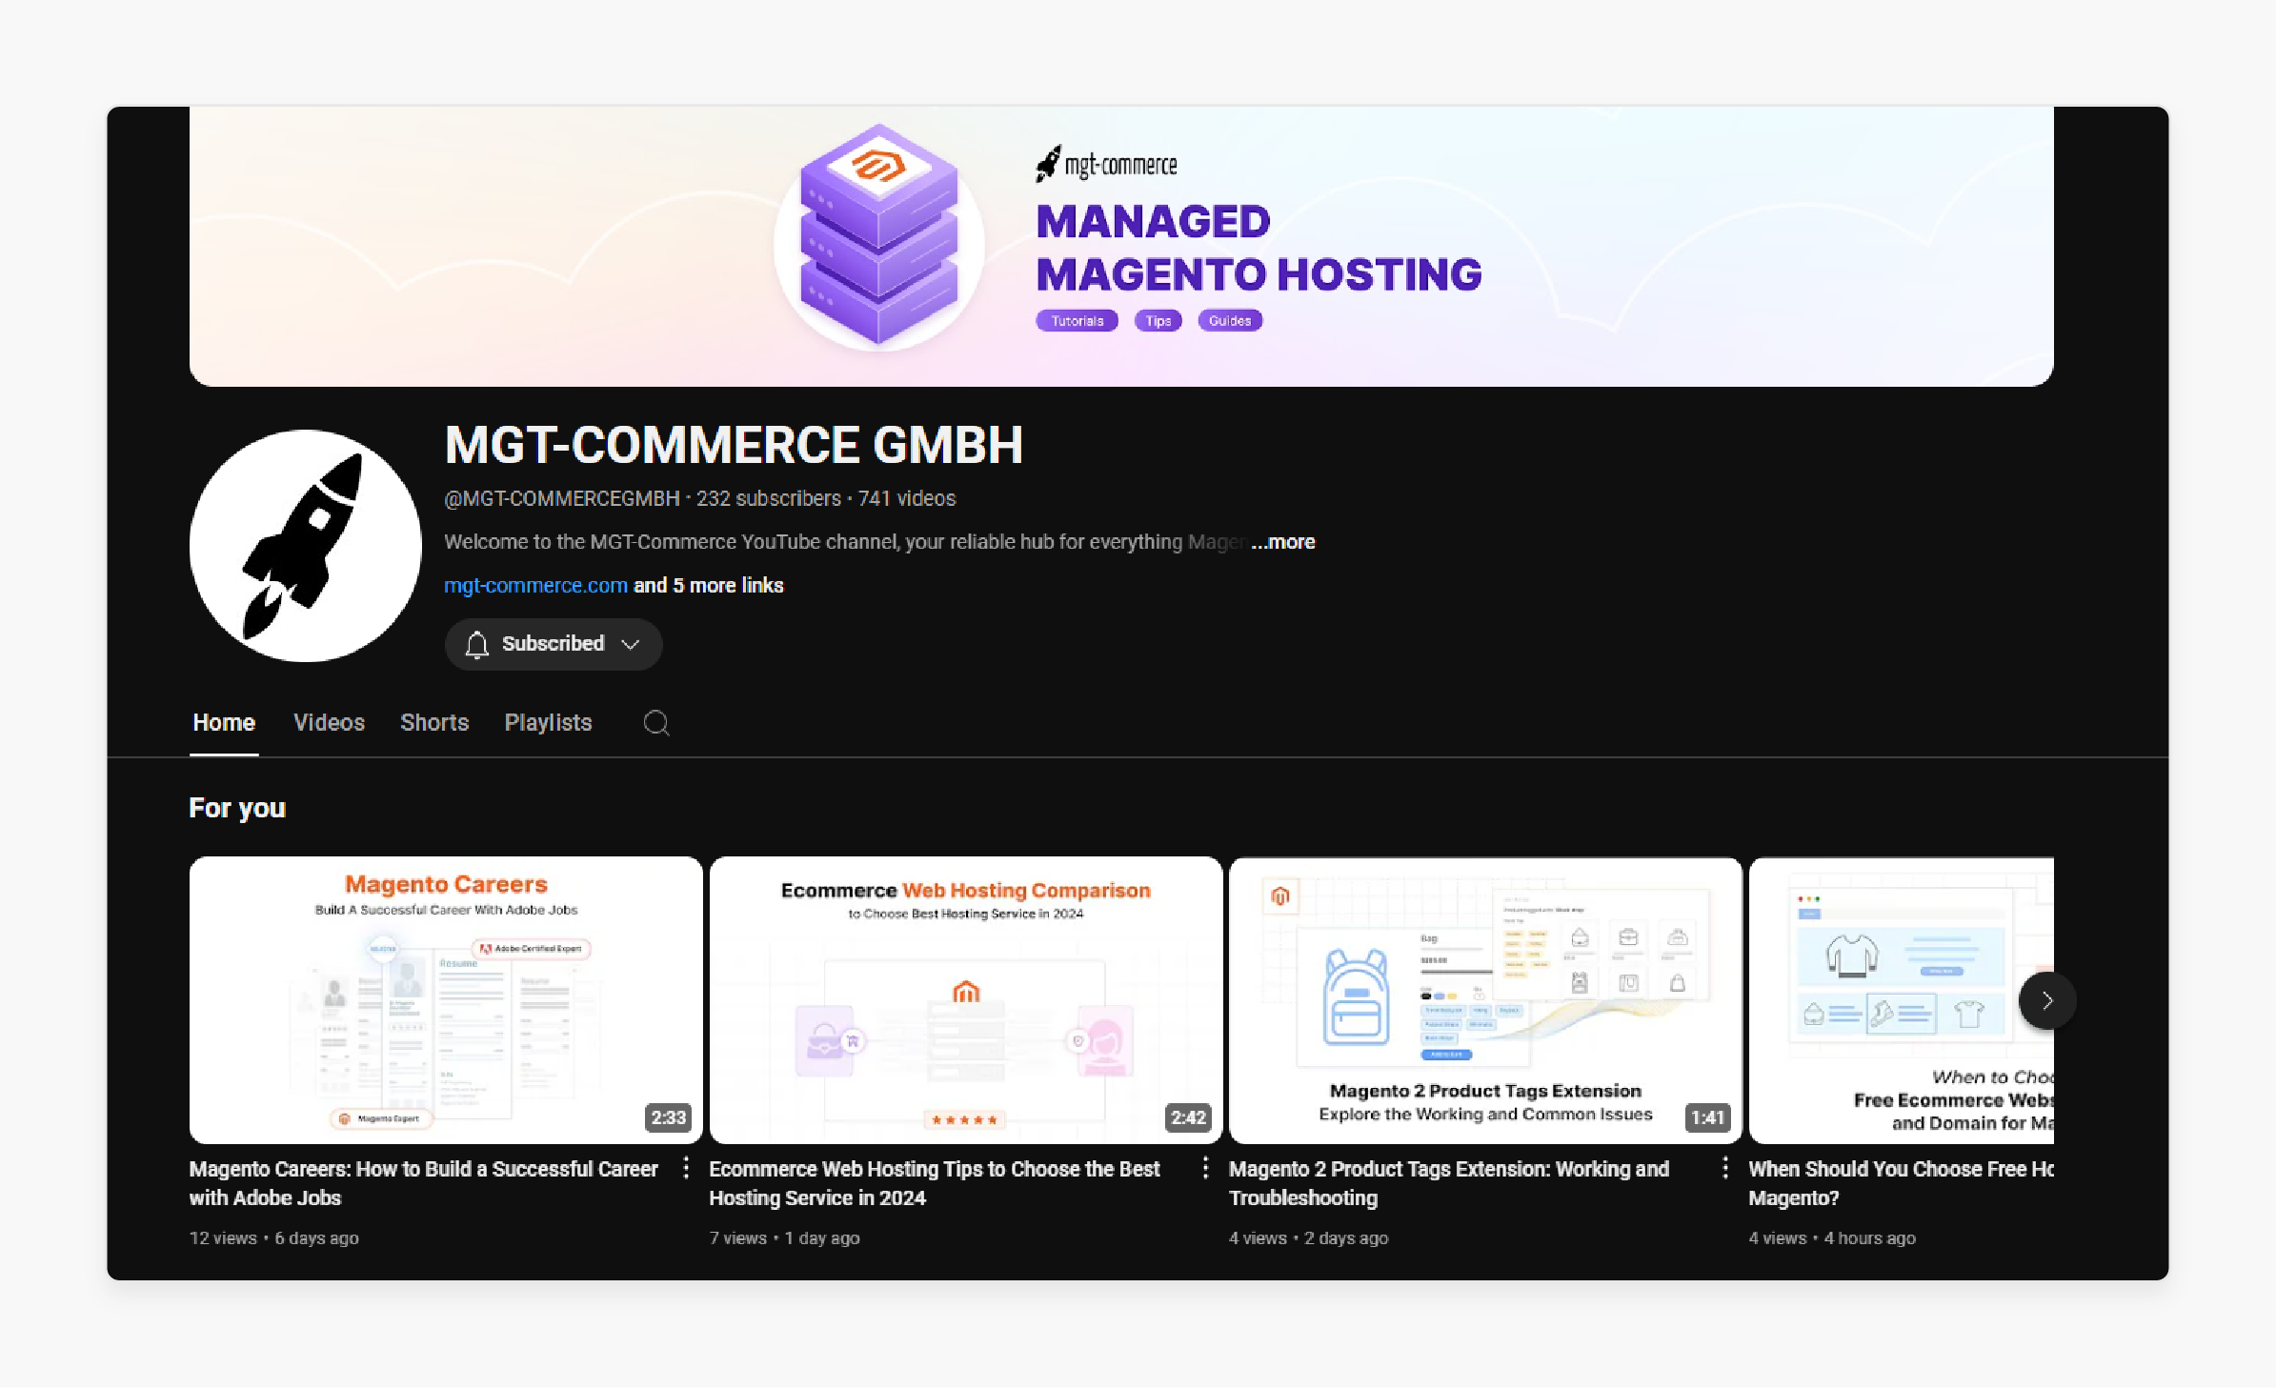Open options menu for Magento Careers video
The height and width of the screenshot is (1388, 2276).
[x=686, y=1168]
